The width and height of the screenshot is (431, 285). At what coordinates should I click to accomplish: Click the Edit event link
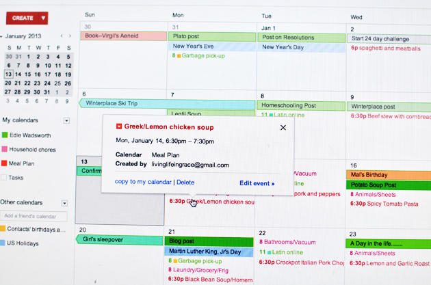click(x=257, y=183)
